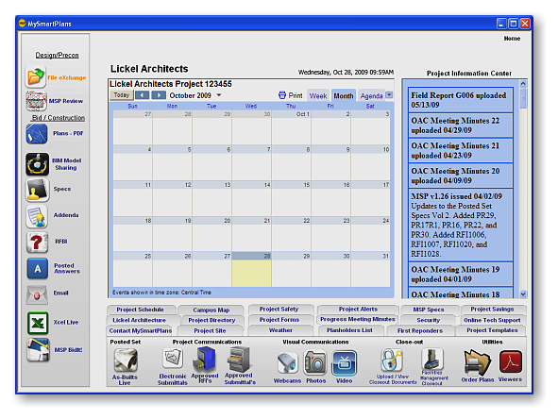Launch BIM Model Sharing icon
Screen dimensions: 558x419
(37, 164)
